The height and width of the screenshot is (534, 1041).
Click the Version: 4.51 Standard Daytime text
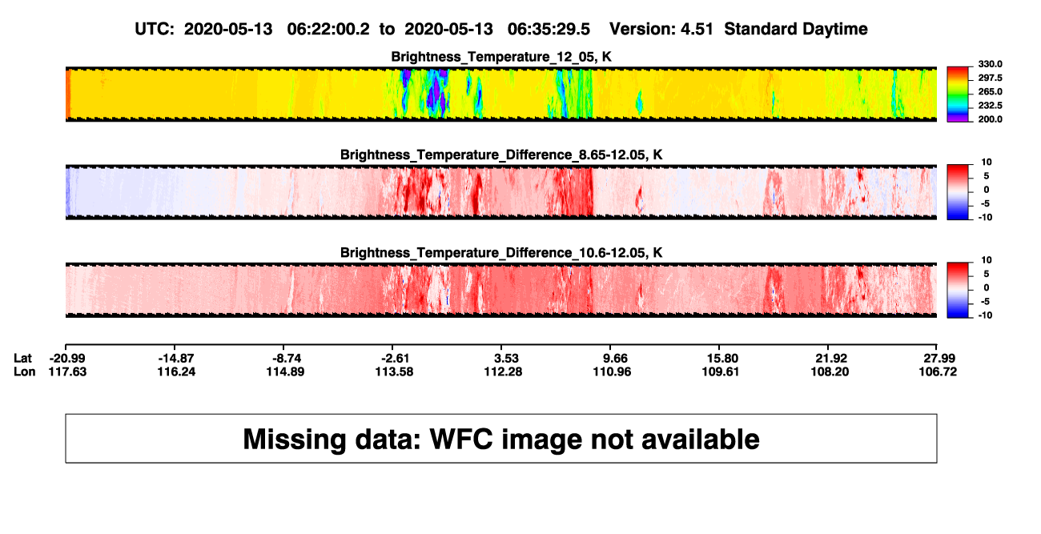[738, 29]
